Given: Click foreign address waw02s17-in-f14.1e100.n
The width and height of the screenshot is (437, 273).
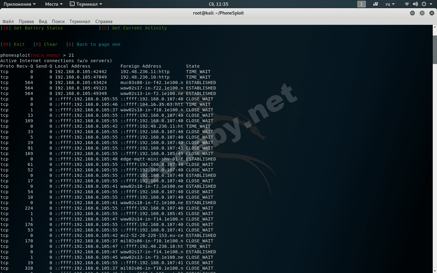Looking at the screenshot, I should click(152, 252).
